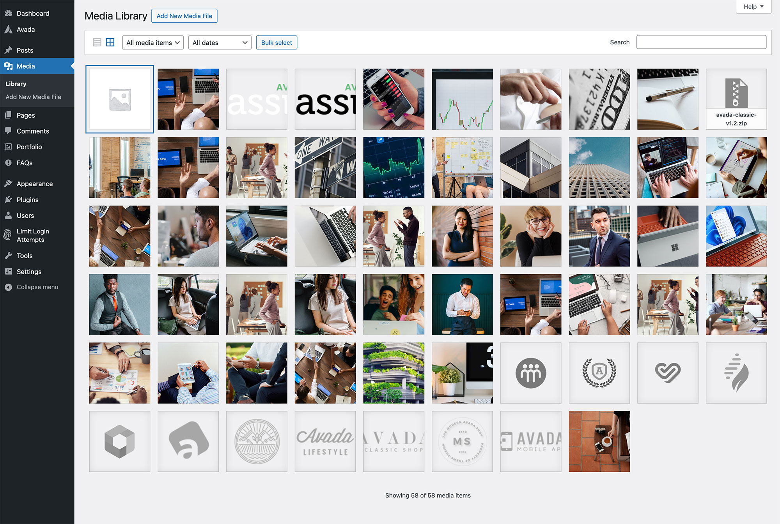The width and height of the screenshot is (780, 524).
Task: Expand the All media items dropdown
Action: 152,42
